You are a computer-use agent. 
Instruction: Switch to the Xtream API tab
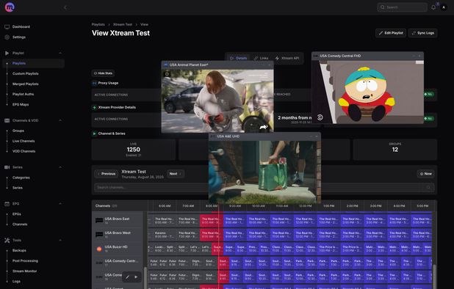(x=287, y=58)
